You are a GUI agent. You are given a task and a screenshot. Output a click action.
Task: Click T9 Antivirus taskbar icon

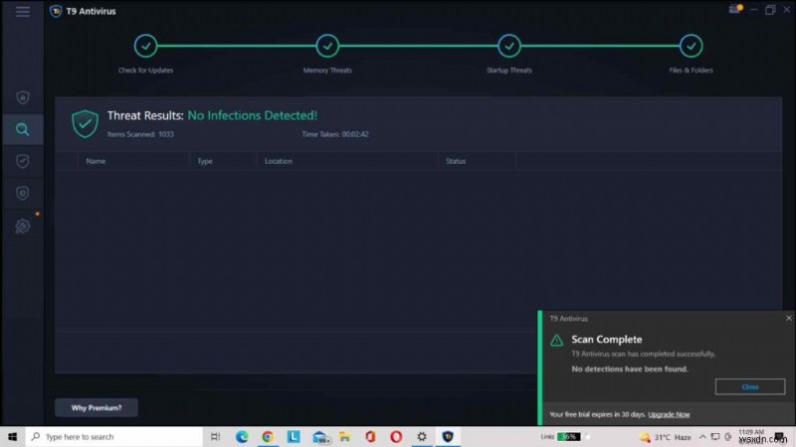click(448, 436)
